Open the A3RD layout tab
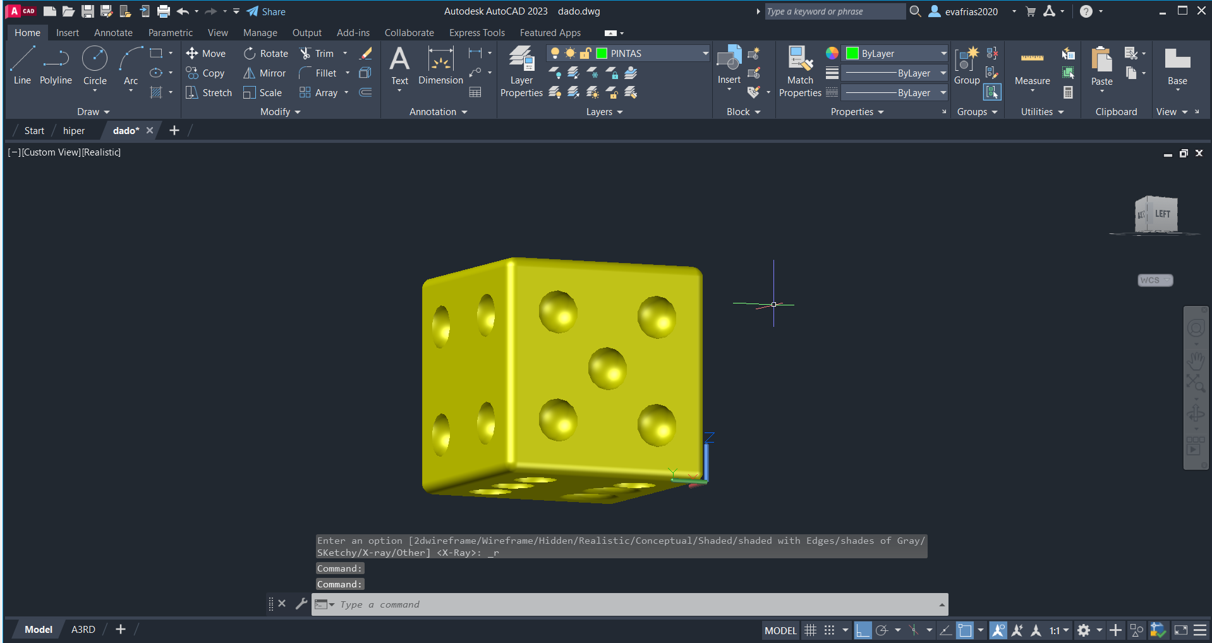This screenshot has width=1212, height=643. pos(83,630)
